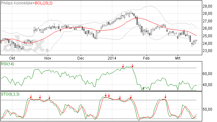Select the Mrt month label

point(178,58)
